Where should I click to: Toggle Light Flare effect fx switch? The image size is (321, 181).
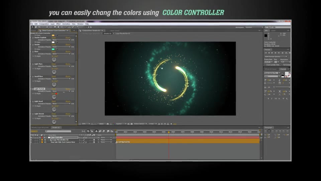tap(33, 64)
